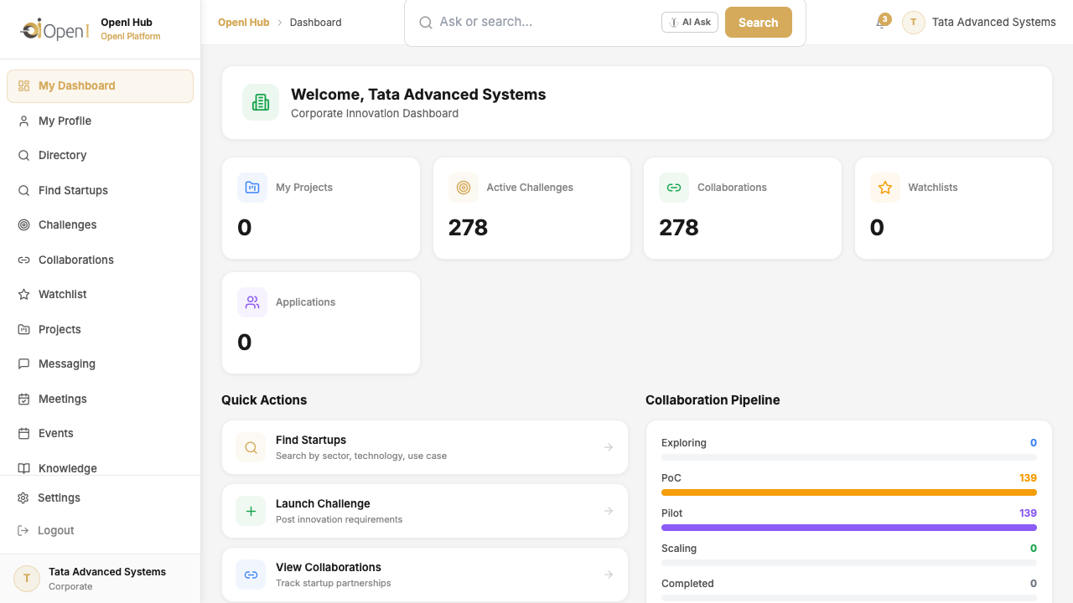Viewport: 1073px width, 603px height.
Task: Click the Find Startups quick action magnifier icon
Action: (251, 447)
